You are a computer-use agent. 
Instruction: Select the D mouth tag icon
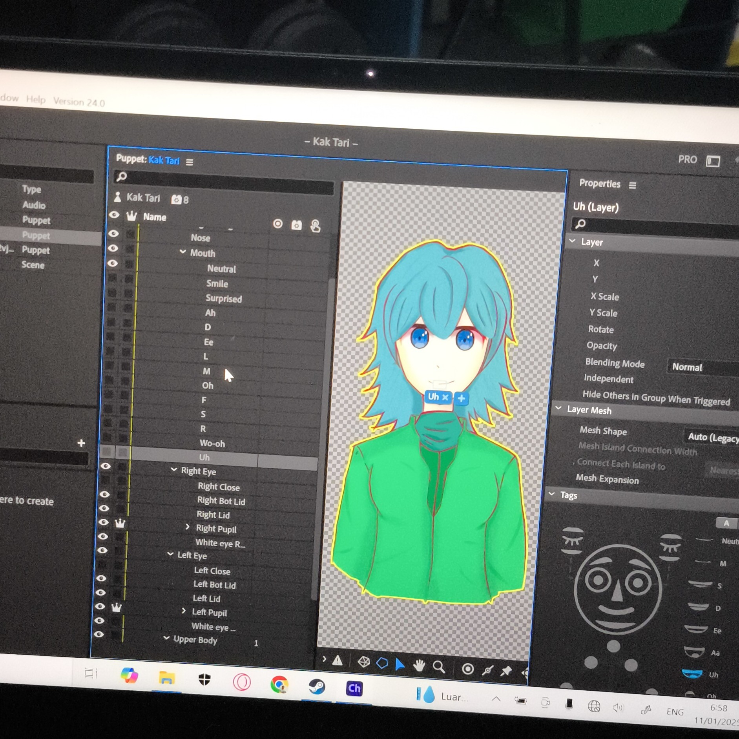click(x=698, y=607)
